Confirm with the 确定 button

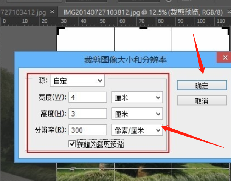point(202,85)
